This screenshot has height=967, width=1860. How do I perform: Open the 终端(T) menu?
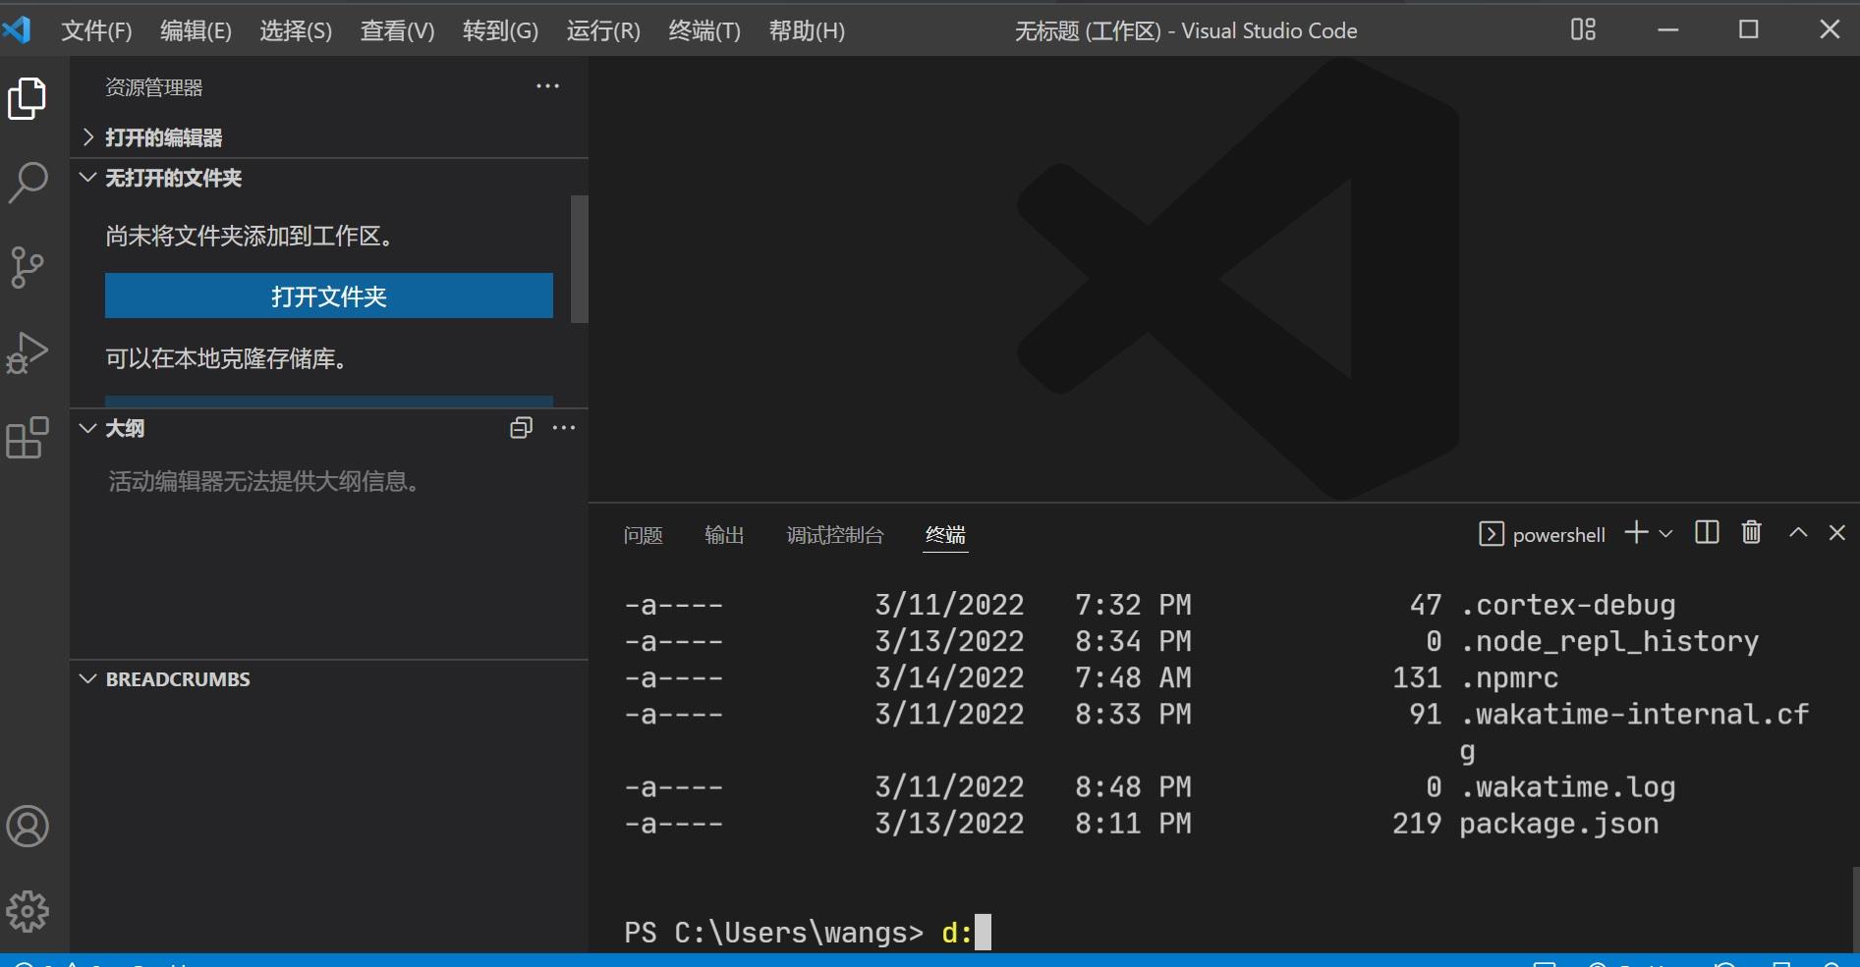coord(705,30)
